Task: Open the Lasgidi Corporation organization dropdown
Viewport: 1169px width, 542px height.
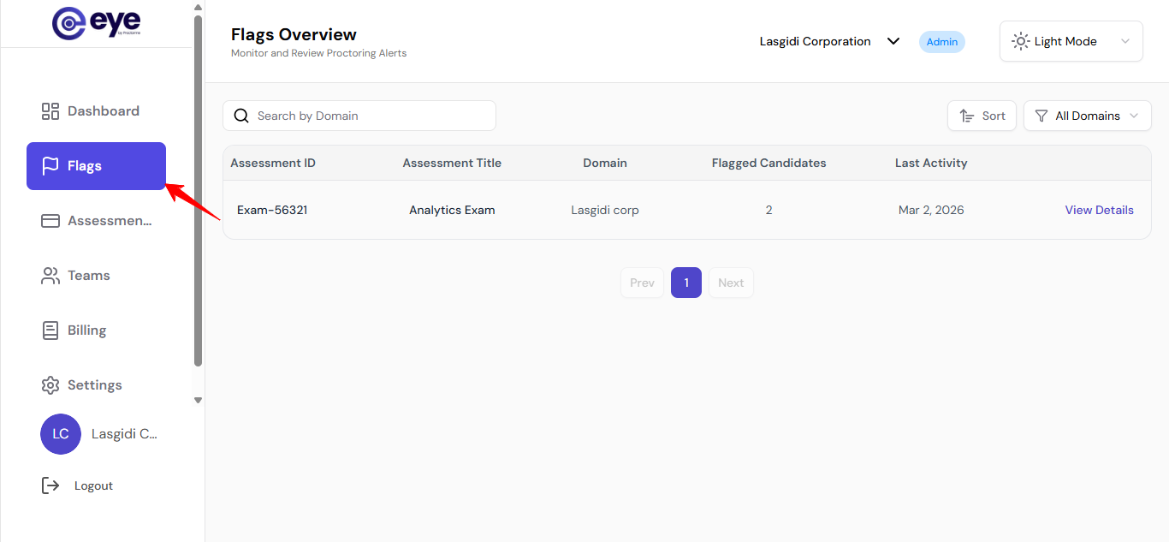Action: point(829,41)
